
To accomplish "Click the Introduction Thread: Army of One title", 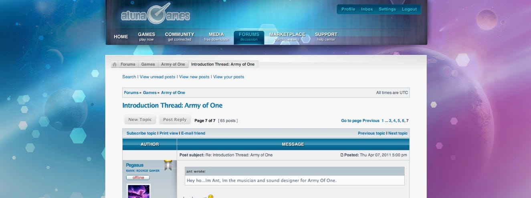I will click(x=172, y=106).
